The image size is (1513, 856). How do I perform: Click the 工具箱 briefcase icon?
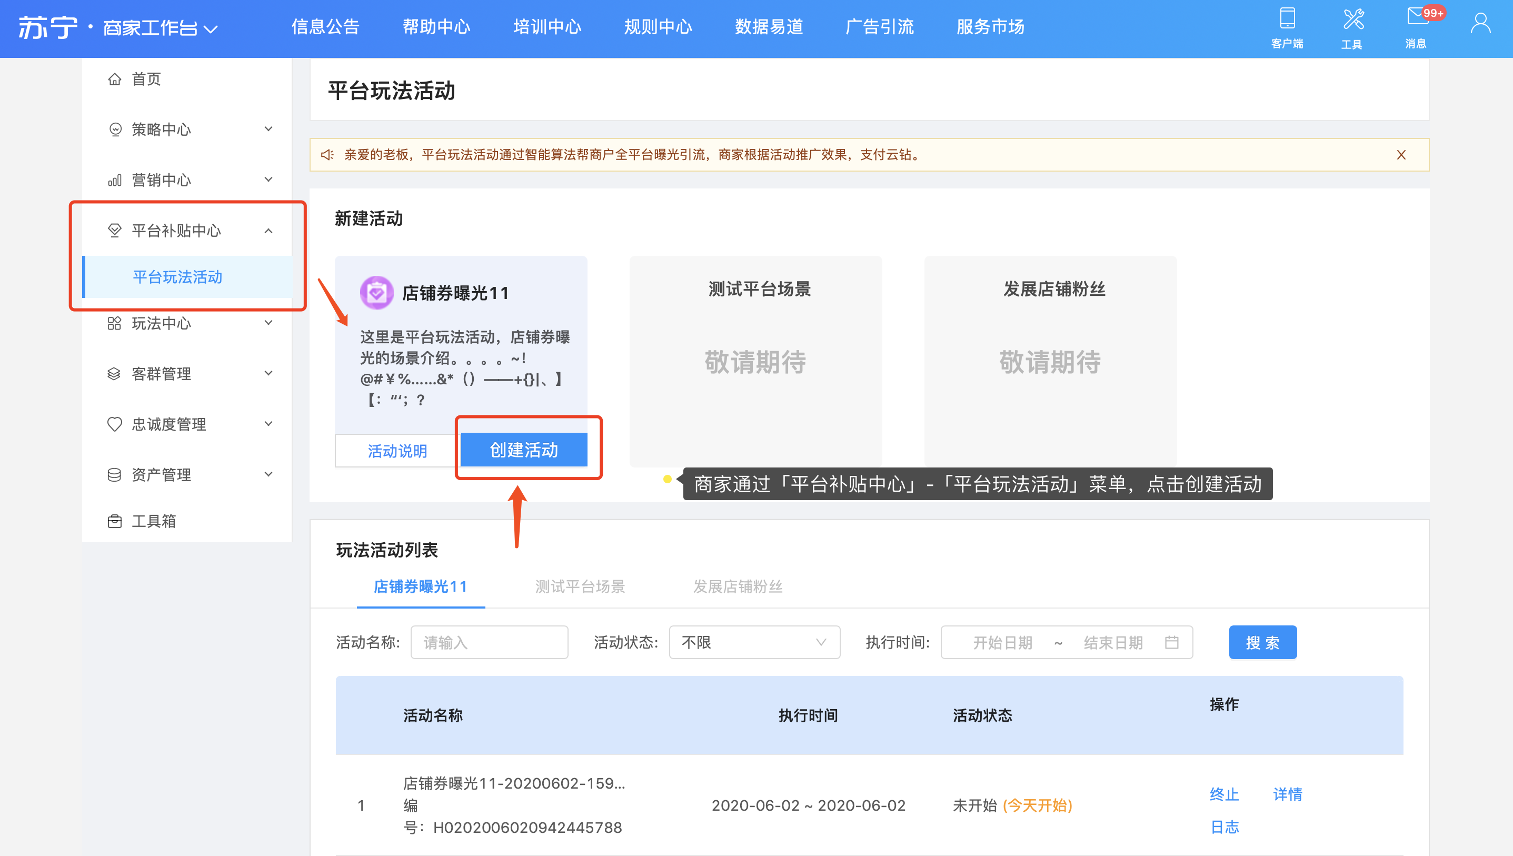[115, 522]
